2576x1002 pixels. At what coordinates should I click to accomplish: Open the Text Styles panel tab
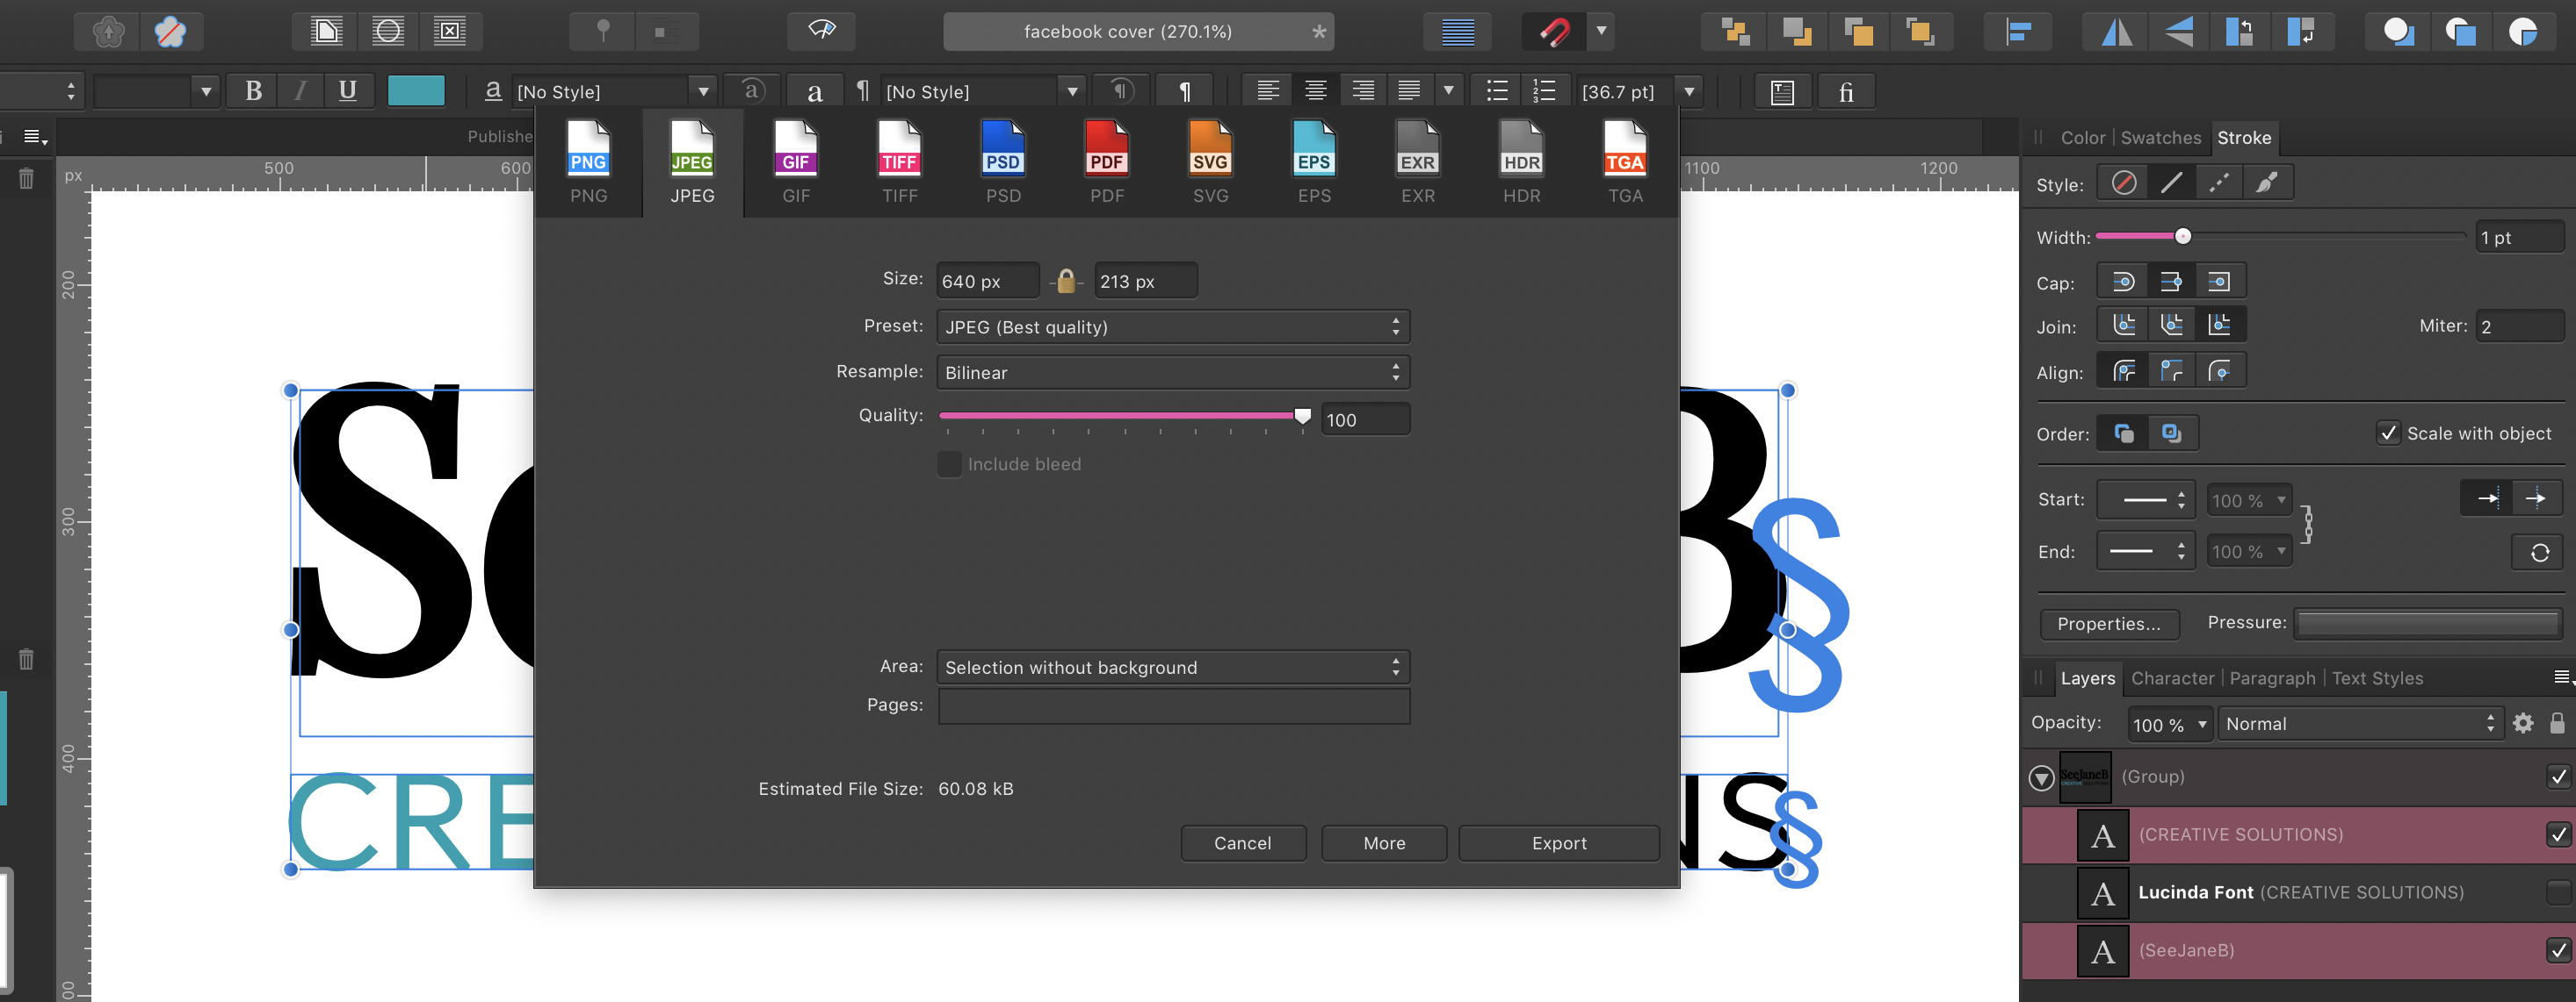[x=2377, y=678]
